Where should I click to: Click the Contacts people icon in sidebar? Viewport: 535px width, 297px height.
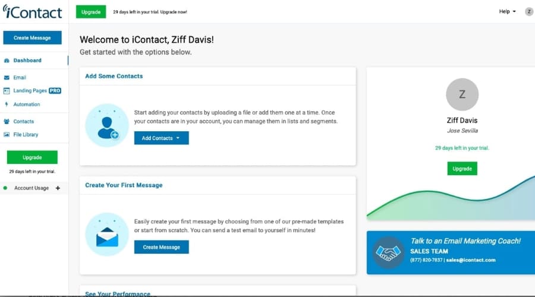point(7,122)
